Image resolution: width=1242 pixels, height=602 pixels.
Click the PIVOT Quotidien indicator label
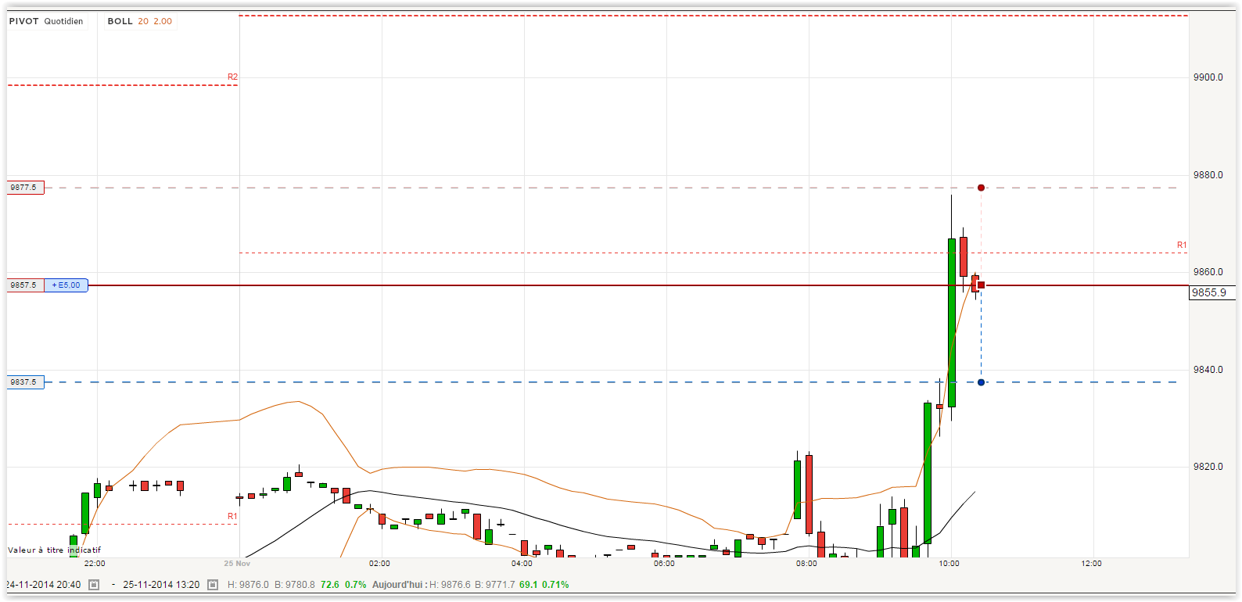46,21
